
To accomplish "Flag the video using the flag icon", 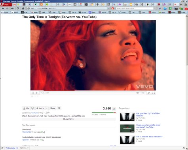I will click(59, 108).
